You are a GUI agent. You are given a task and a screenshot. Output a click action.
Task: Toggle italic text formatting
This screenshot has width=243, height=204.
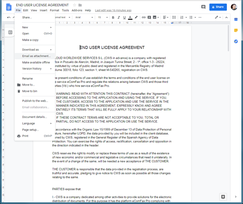pos(119,17)
